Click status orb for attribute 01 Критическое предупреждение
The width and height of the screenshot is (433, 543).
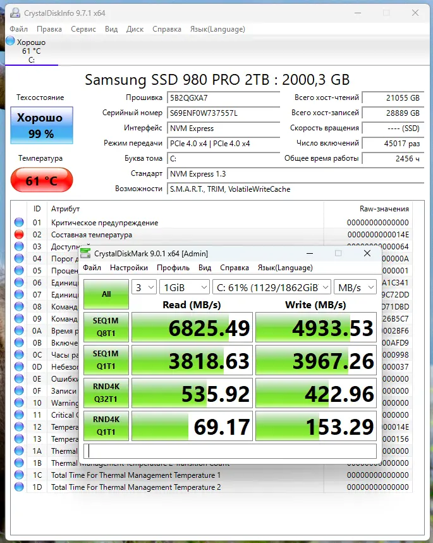[19, 222]
